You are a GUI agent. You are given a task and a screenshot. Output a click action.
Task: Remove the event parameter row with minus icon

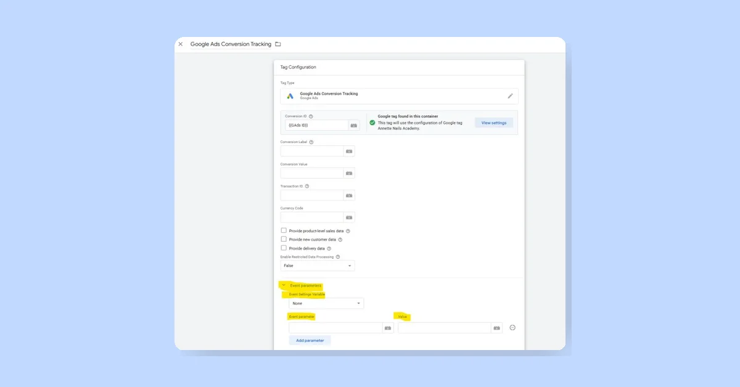512,328
